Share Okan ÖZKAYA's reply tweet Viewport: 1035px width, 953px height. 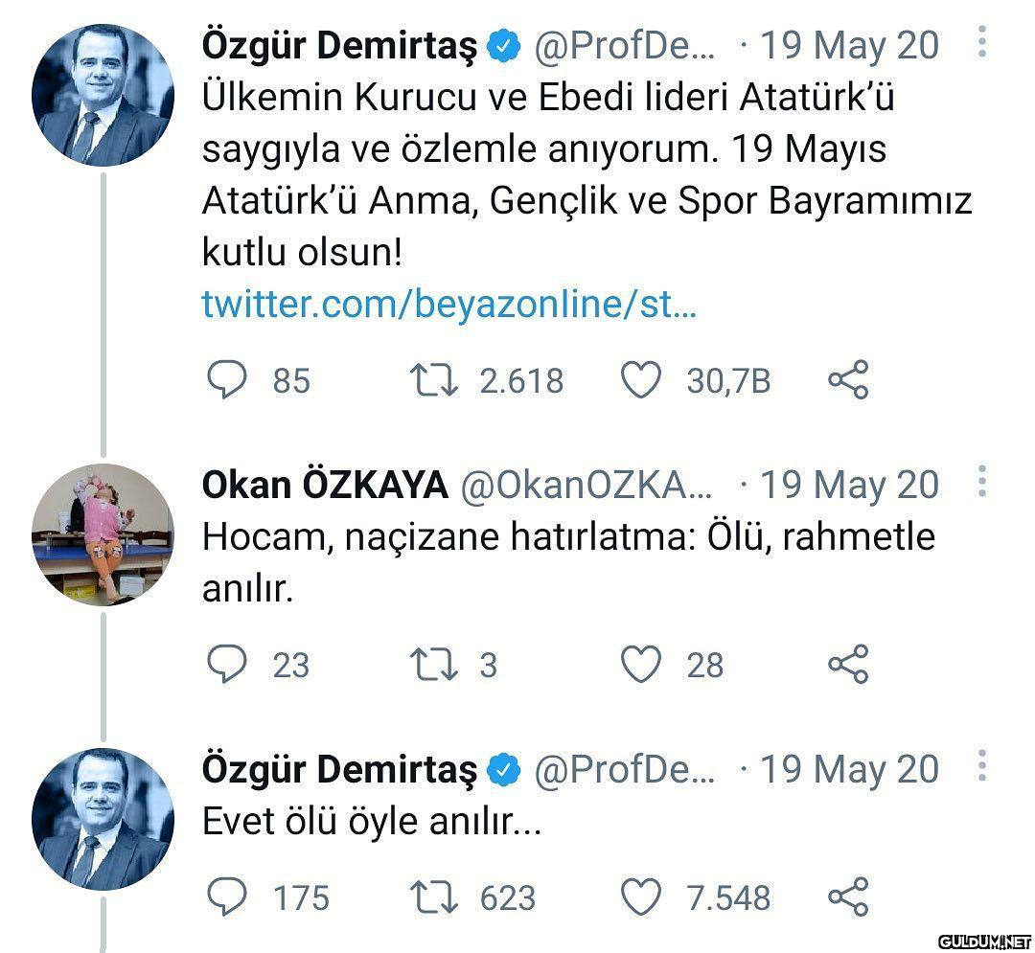click(x=847, y=664)
